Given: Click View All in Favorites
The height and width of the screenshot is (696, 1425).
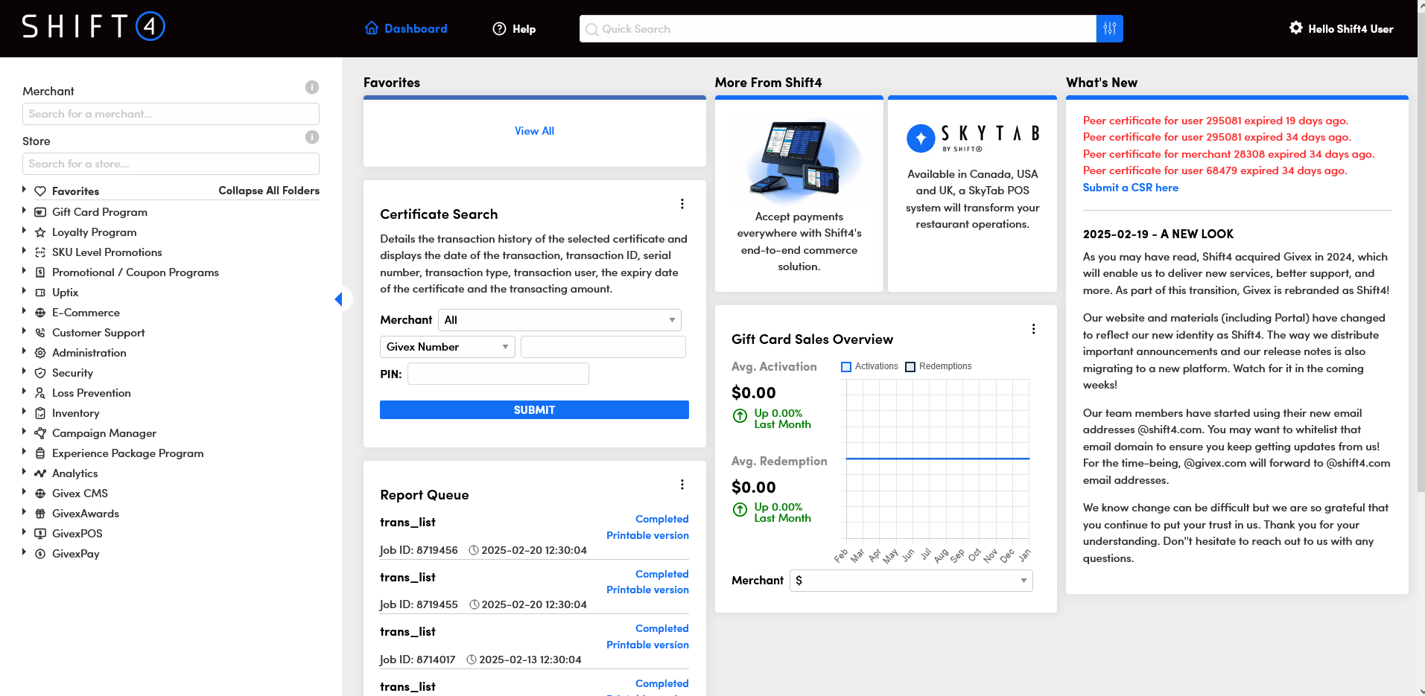Looking at the screenshot, I should coord(534,131).
